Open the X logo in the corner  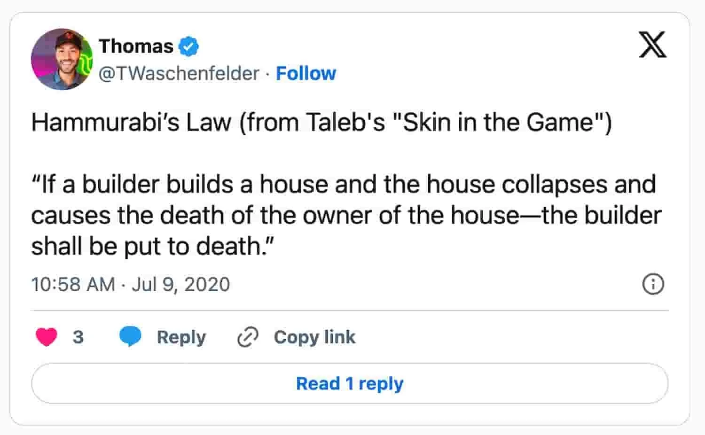point(653,45)
